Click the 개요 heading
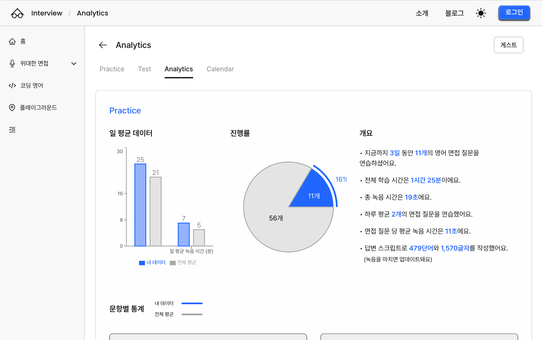This screenshot has width=542, height=340. point(366,133)
